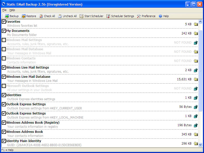Image resolution: width=204 pixels, height=153 pixels.
Task: Minimize the Static EMail Backup window
Action: pyautogui.click(x=188, y=4)
